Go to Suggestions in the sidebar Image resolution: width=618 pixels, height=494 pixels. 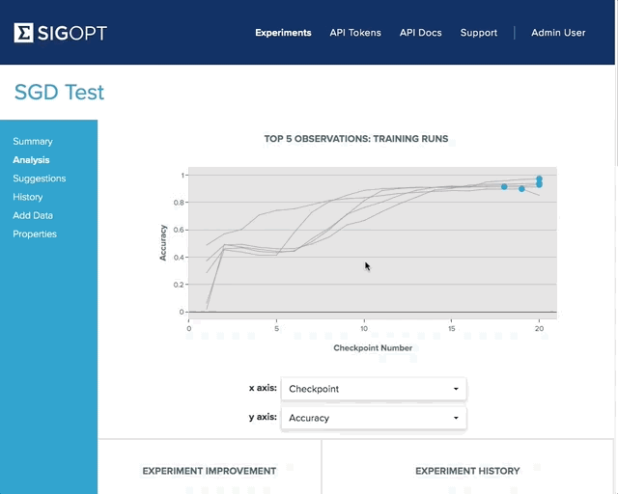(39, 178)
